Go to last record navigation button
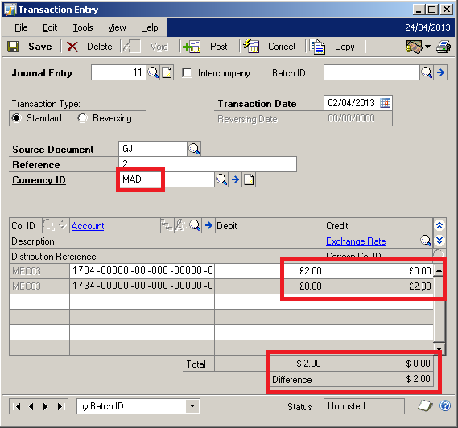458x428 pixels. point(60,406)
